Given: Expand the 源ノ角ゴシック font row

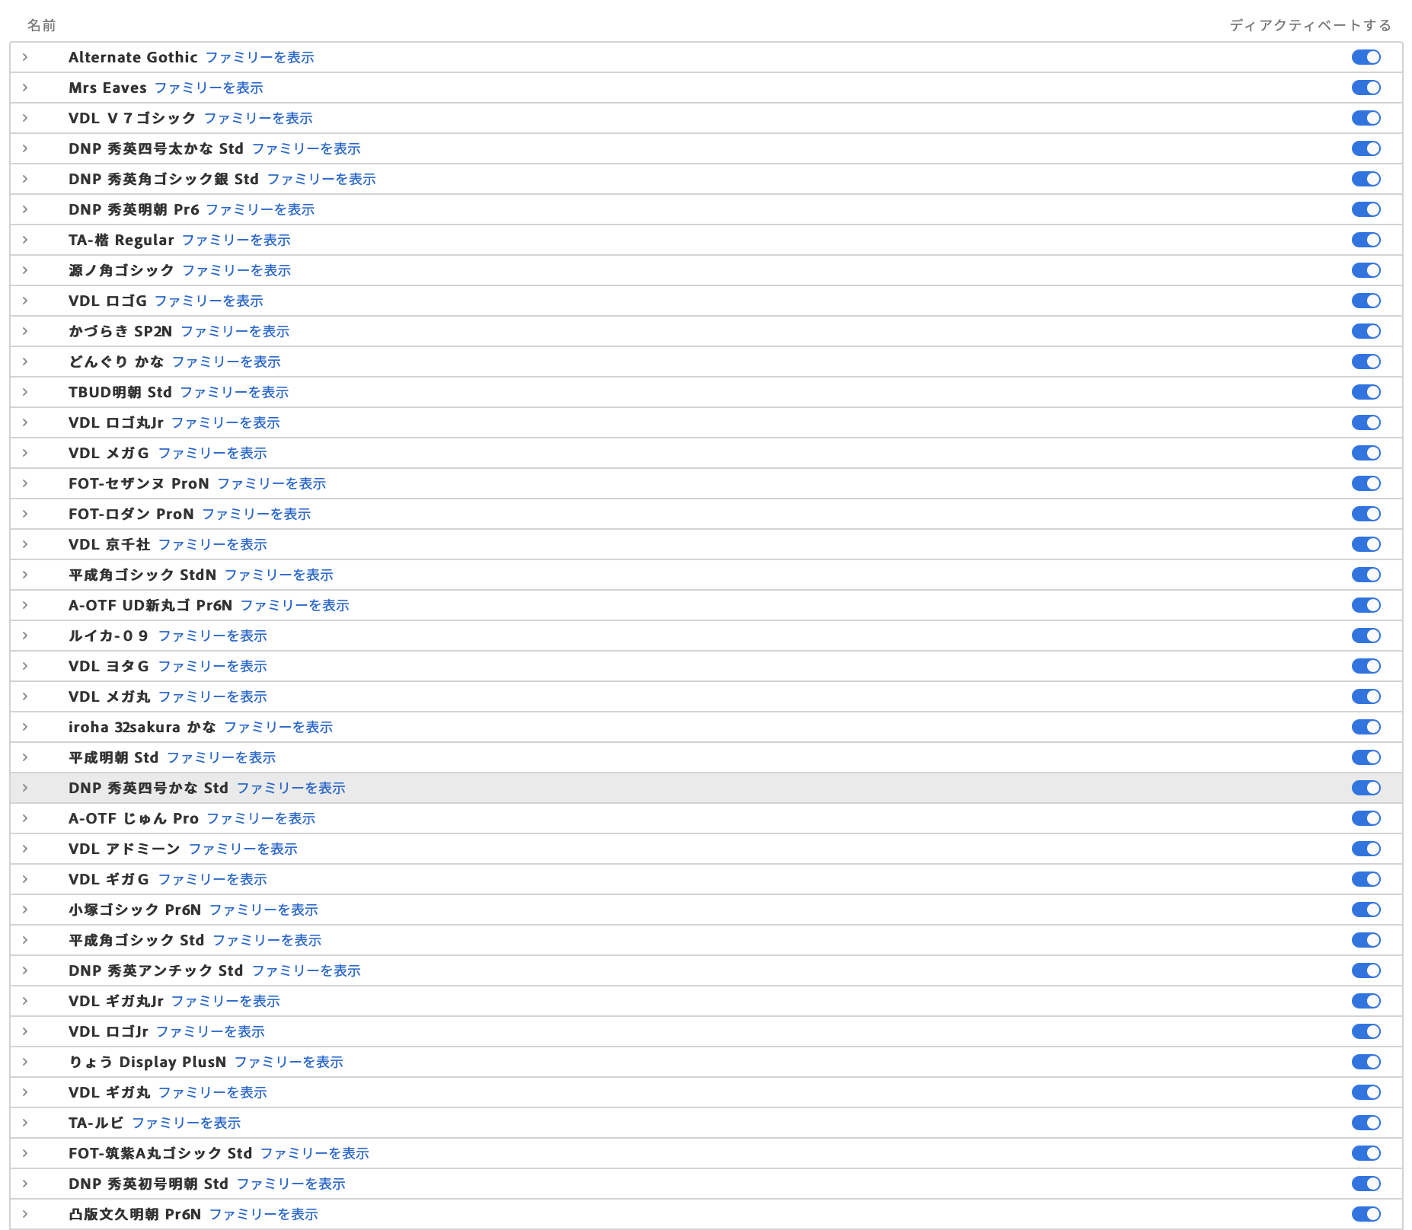Looking at the screenshot, I should pyautogui.click(x=25, y=270).
